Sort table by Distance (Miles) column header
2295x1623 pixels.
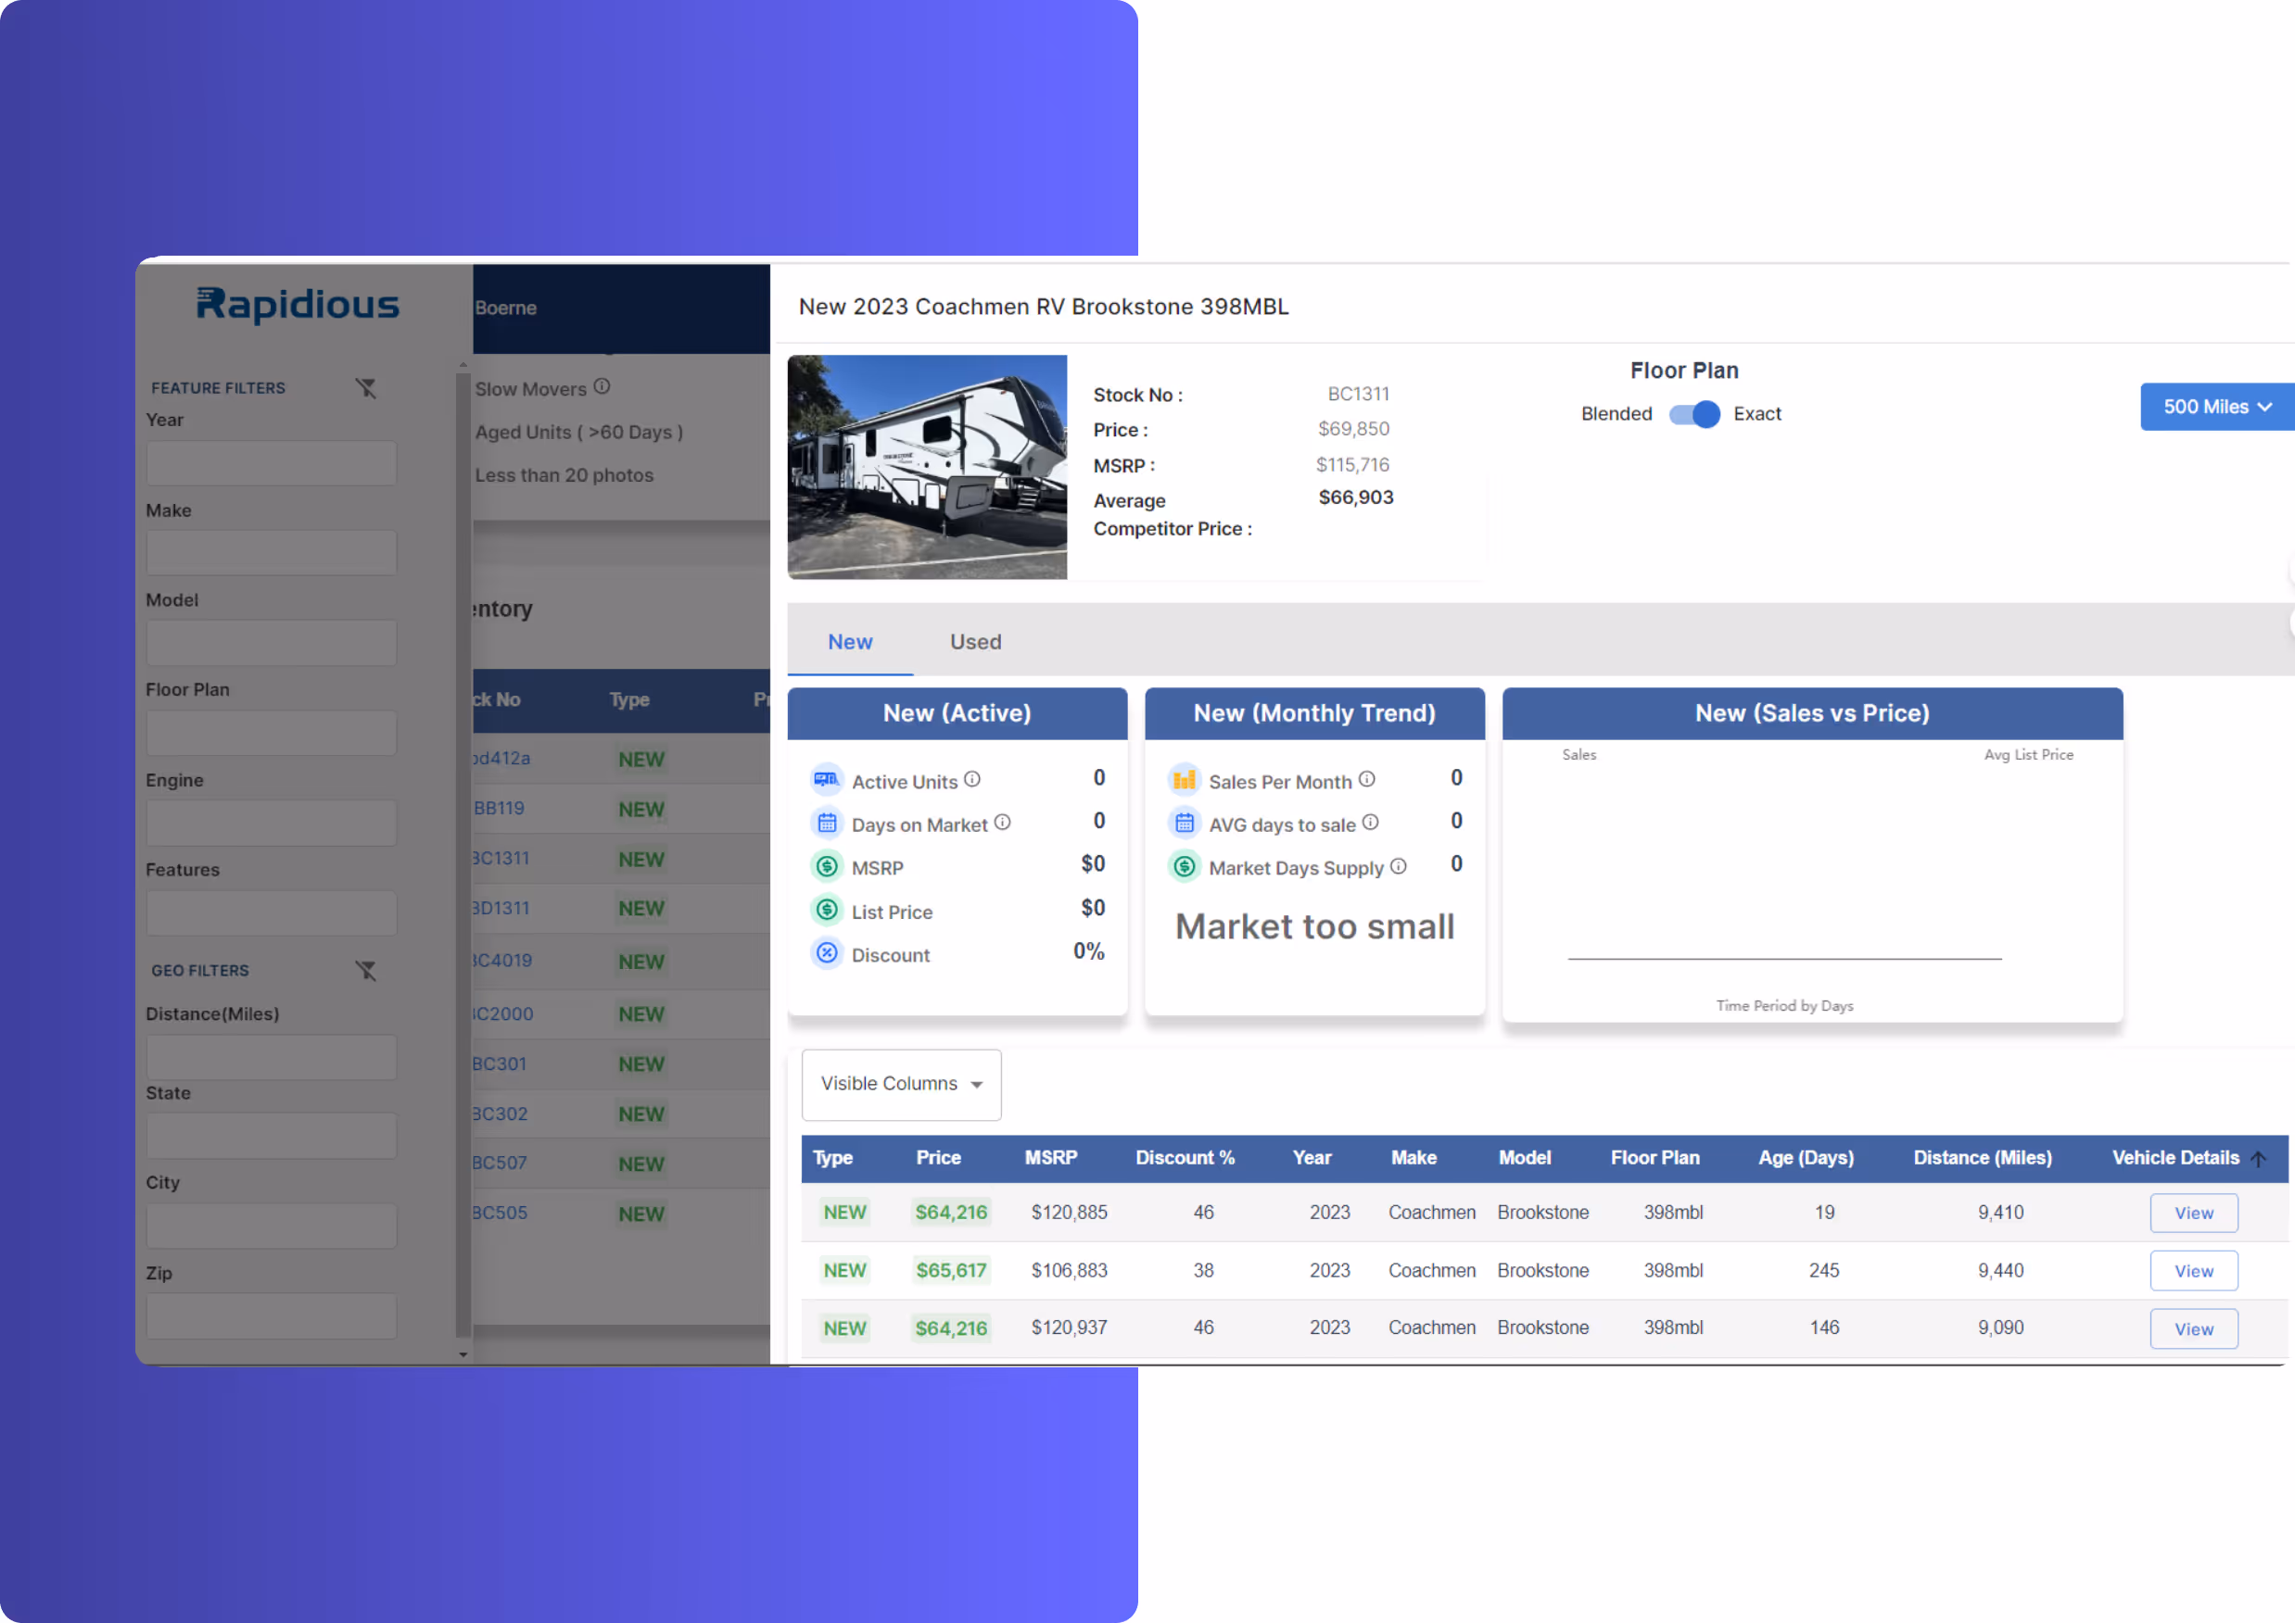click(x=1982, y=1157)
